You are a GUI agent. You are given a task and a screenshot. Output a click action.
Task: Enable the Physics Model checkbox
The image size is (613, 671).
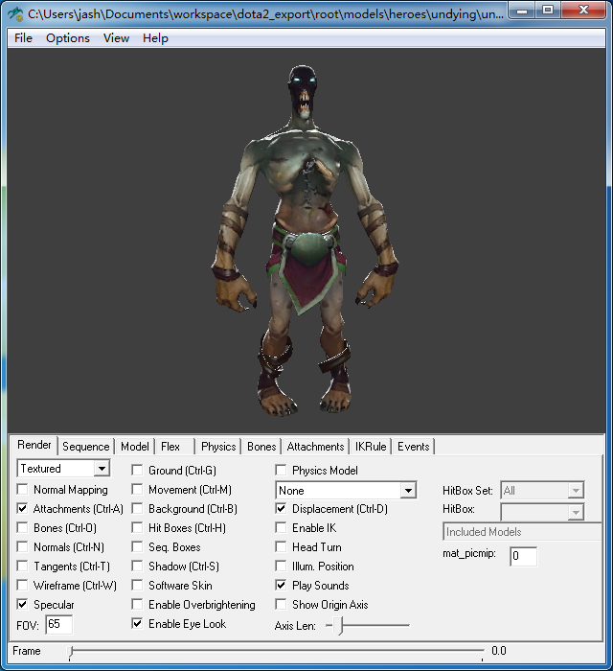coord(282,471)
